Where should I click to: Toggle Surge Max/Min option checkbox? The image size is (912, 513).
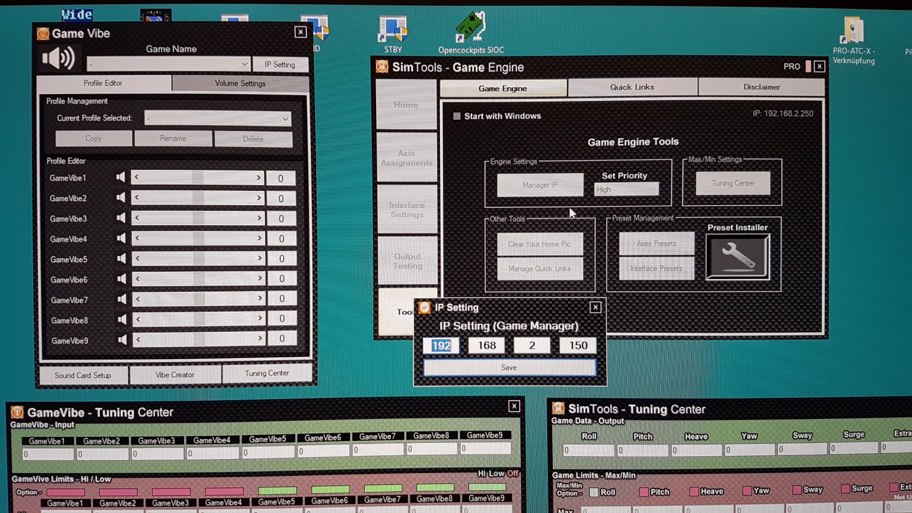click(846, 488)
